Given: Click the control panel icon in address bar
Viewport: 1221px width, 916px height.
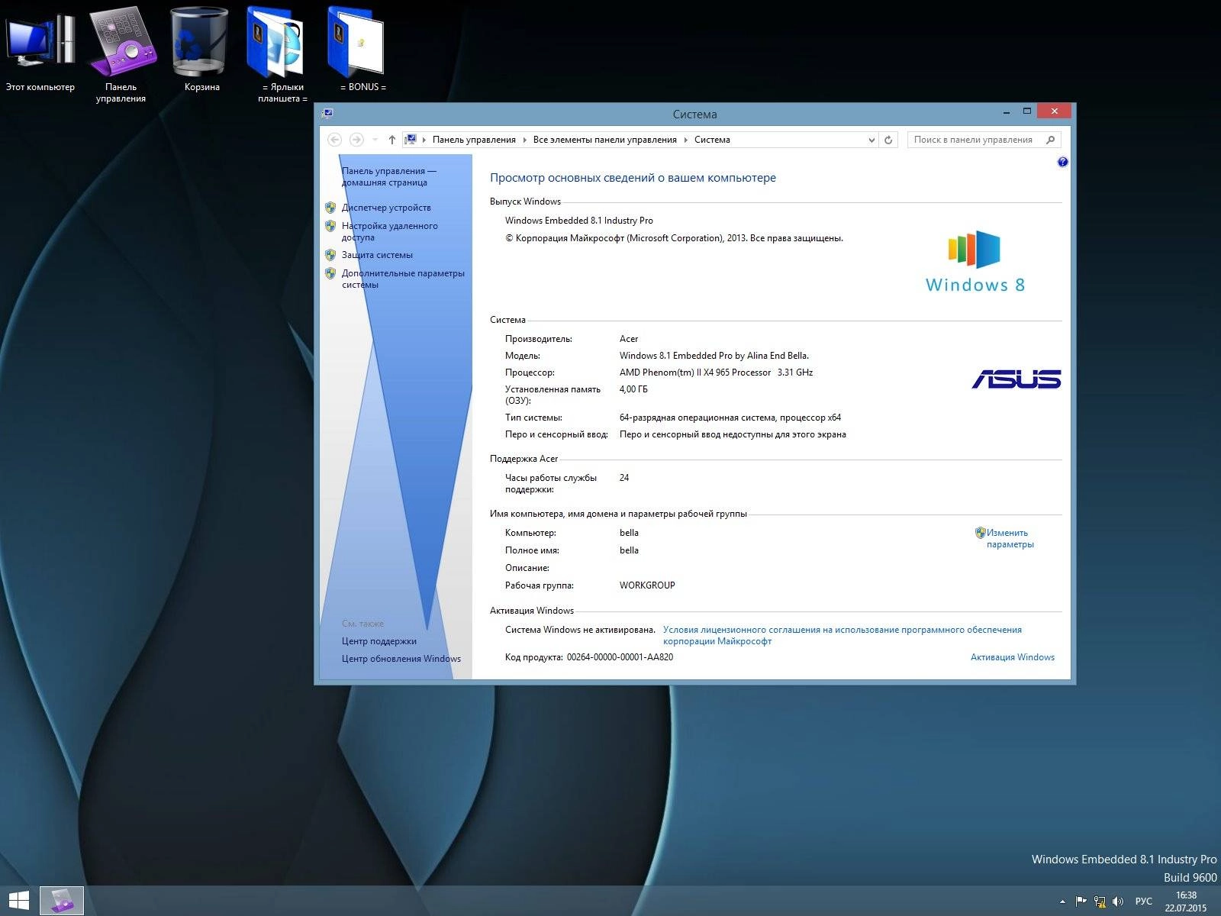Looking at the screenshot, I should 411,140.
